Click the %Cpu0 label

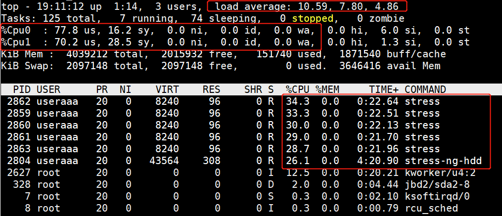(17, 31)
